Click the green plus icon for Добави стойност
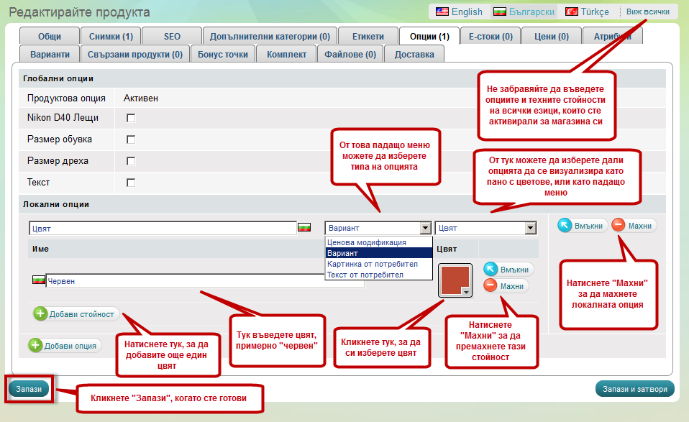Image resolution: width=689 pixels, height=422 pixels. [40, 314]
